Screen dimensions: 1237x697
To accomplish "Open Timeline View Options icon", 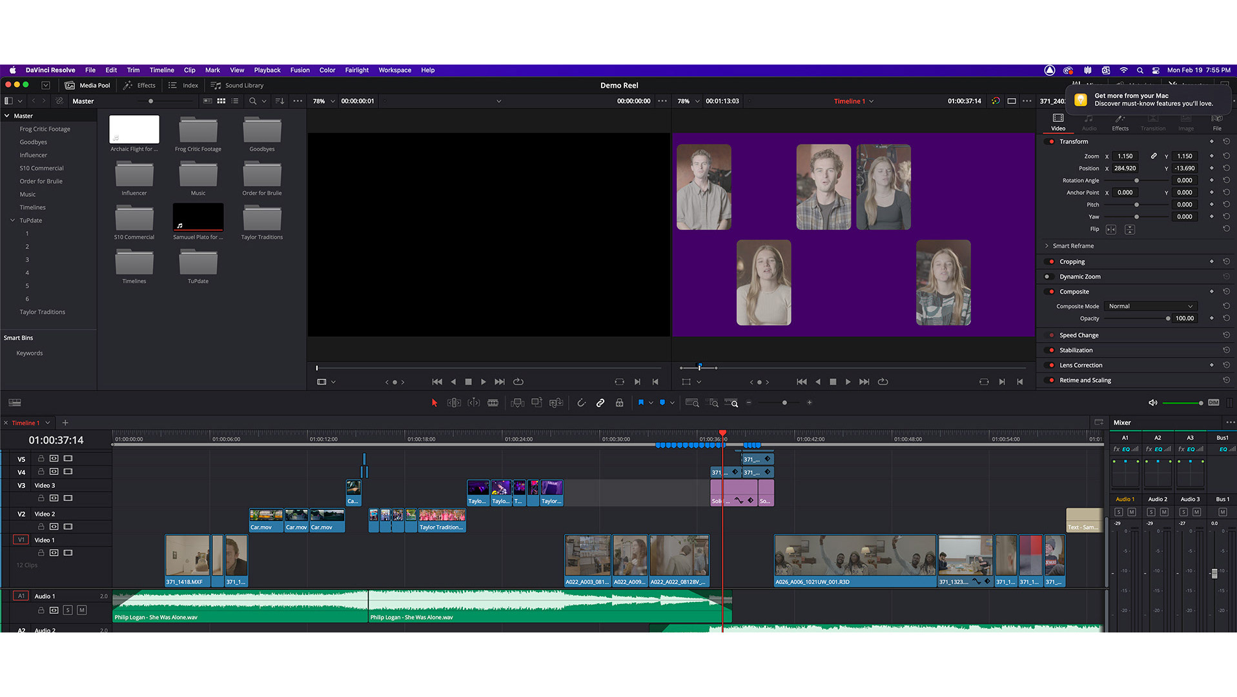I will click(15, 403).
